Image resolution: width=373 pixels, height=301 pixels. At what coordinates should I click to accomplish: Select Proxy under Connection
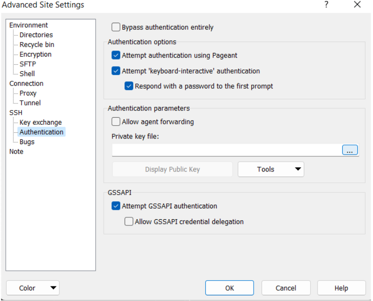click(28, 93)
